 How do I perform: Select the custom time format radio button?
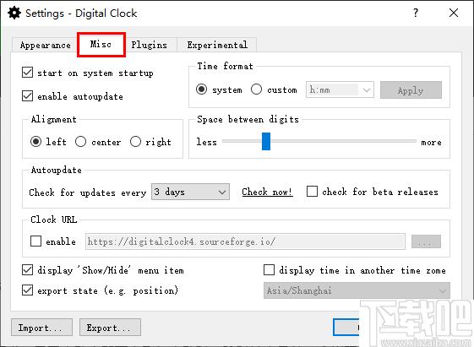click(256, 89)
